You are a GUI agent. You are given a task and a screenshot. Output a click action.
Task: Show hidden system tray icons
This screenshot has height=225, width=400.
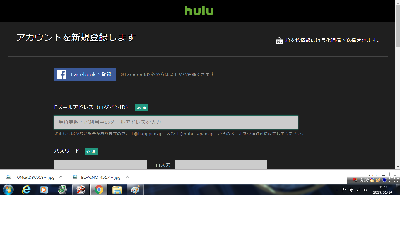(337, 190)
